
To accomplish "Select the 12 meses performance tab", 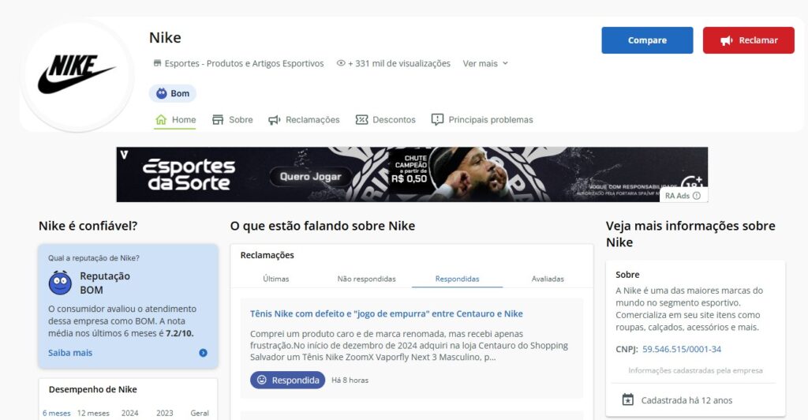I will 93,414.
